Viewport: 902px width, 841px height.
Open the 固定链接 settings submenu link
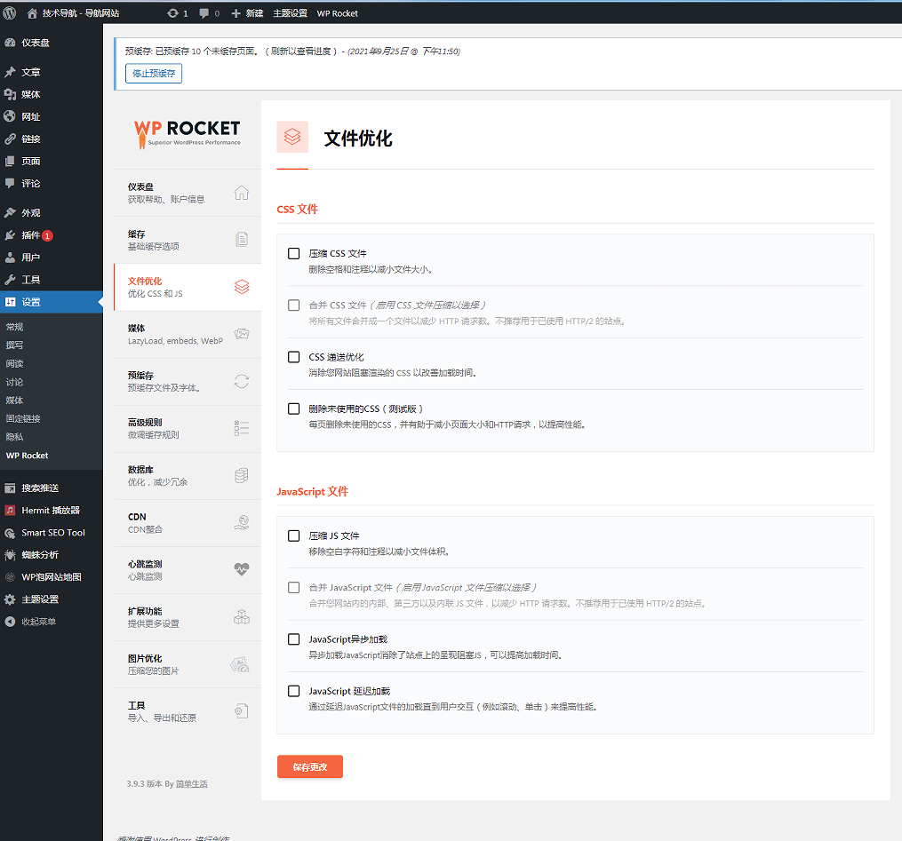click(x=23, y=418)
